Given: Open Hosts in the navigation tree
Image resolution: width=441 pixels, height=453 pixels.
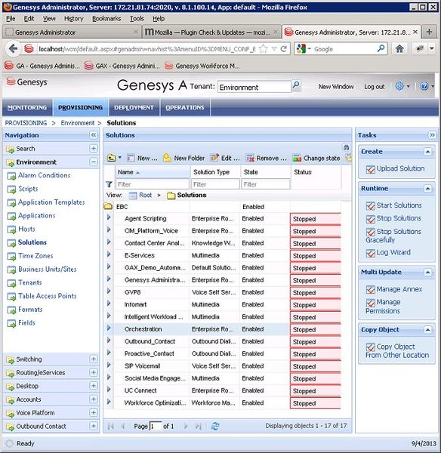Looking at the screenshot, I should pos(26,229).
